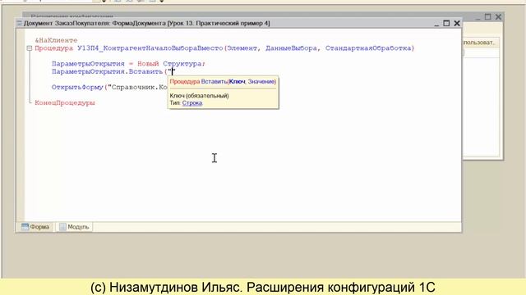This screenshot has width=526, height=295.
Task: Click the Ключ parameter in the tooltip signature
Action: click(x=237, y=82)
